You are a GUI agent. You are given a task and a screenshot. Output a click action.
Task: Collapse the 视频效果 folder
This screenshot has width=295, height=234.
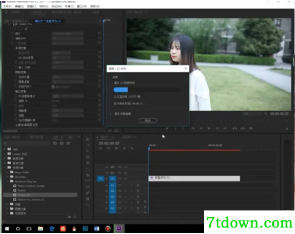(5, 167)
